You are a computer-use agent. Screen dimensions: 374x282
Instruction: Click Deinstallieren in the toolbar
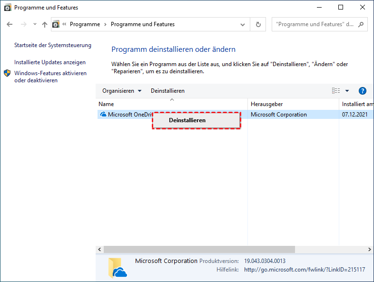(167, 91)
